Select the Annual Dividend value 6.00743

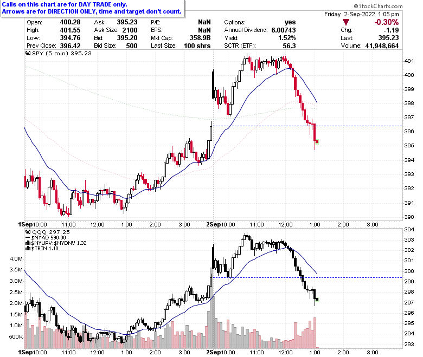click(x=284, y=30)
